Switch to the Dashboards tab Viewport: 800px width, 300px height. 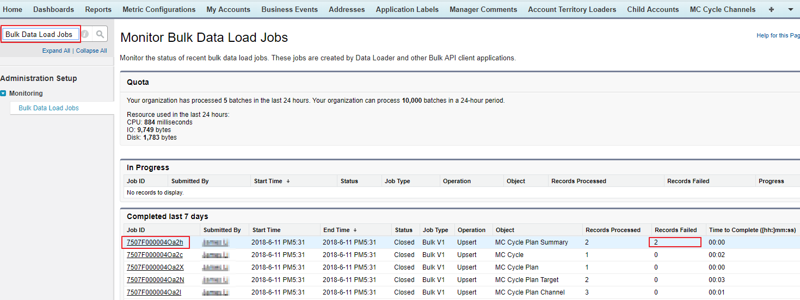point(53,9)
